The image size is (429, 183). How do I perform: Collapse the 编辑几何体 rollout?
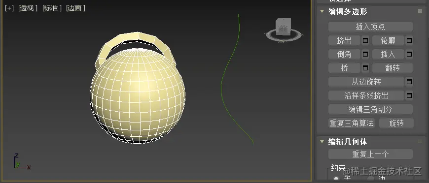(322, 142)
